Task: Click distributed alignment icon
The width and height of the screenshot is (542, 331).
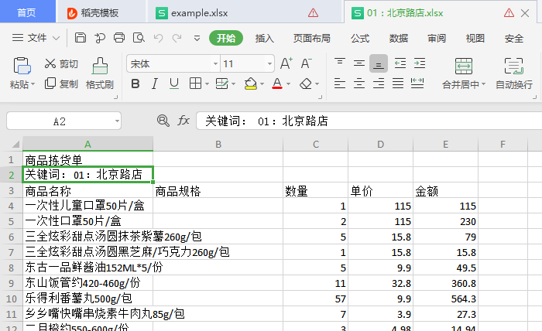Action: [x=417, y=84]
